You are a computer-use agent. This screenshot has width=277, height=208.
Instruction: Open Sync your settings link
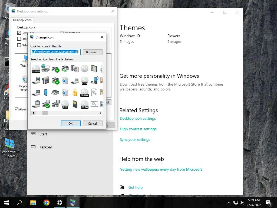pos(135,139)
